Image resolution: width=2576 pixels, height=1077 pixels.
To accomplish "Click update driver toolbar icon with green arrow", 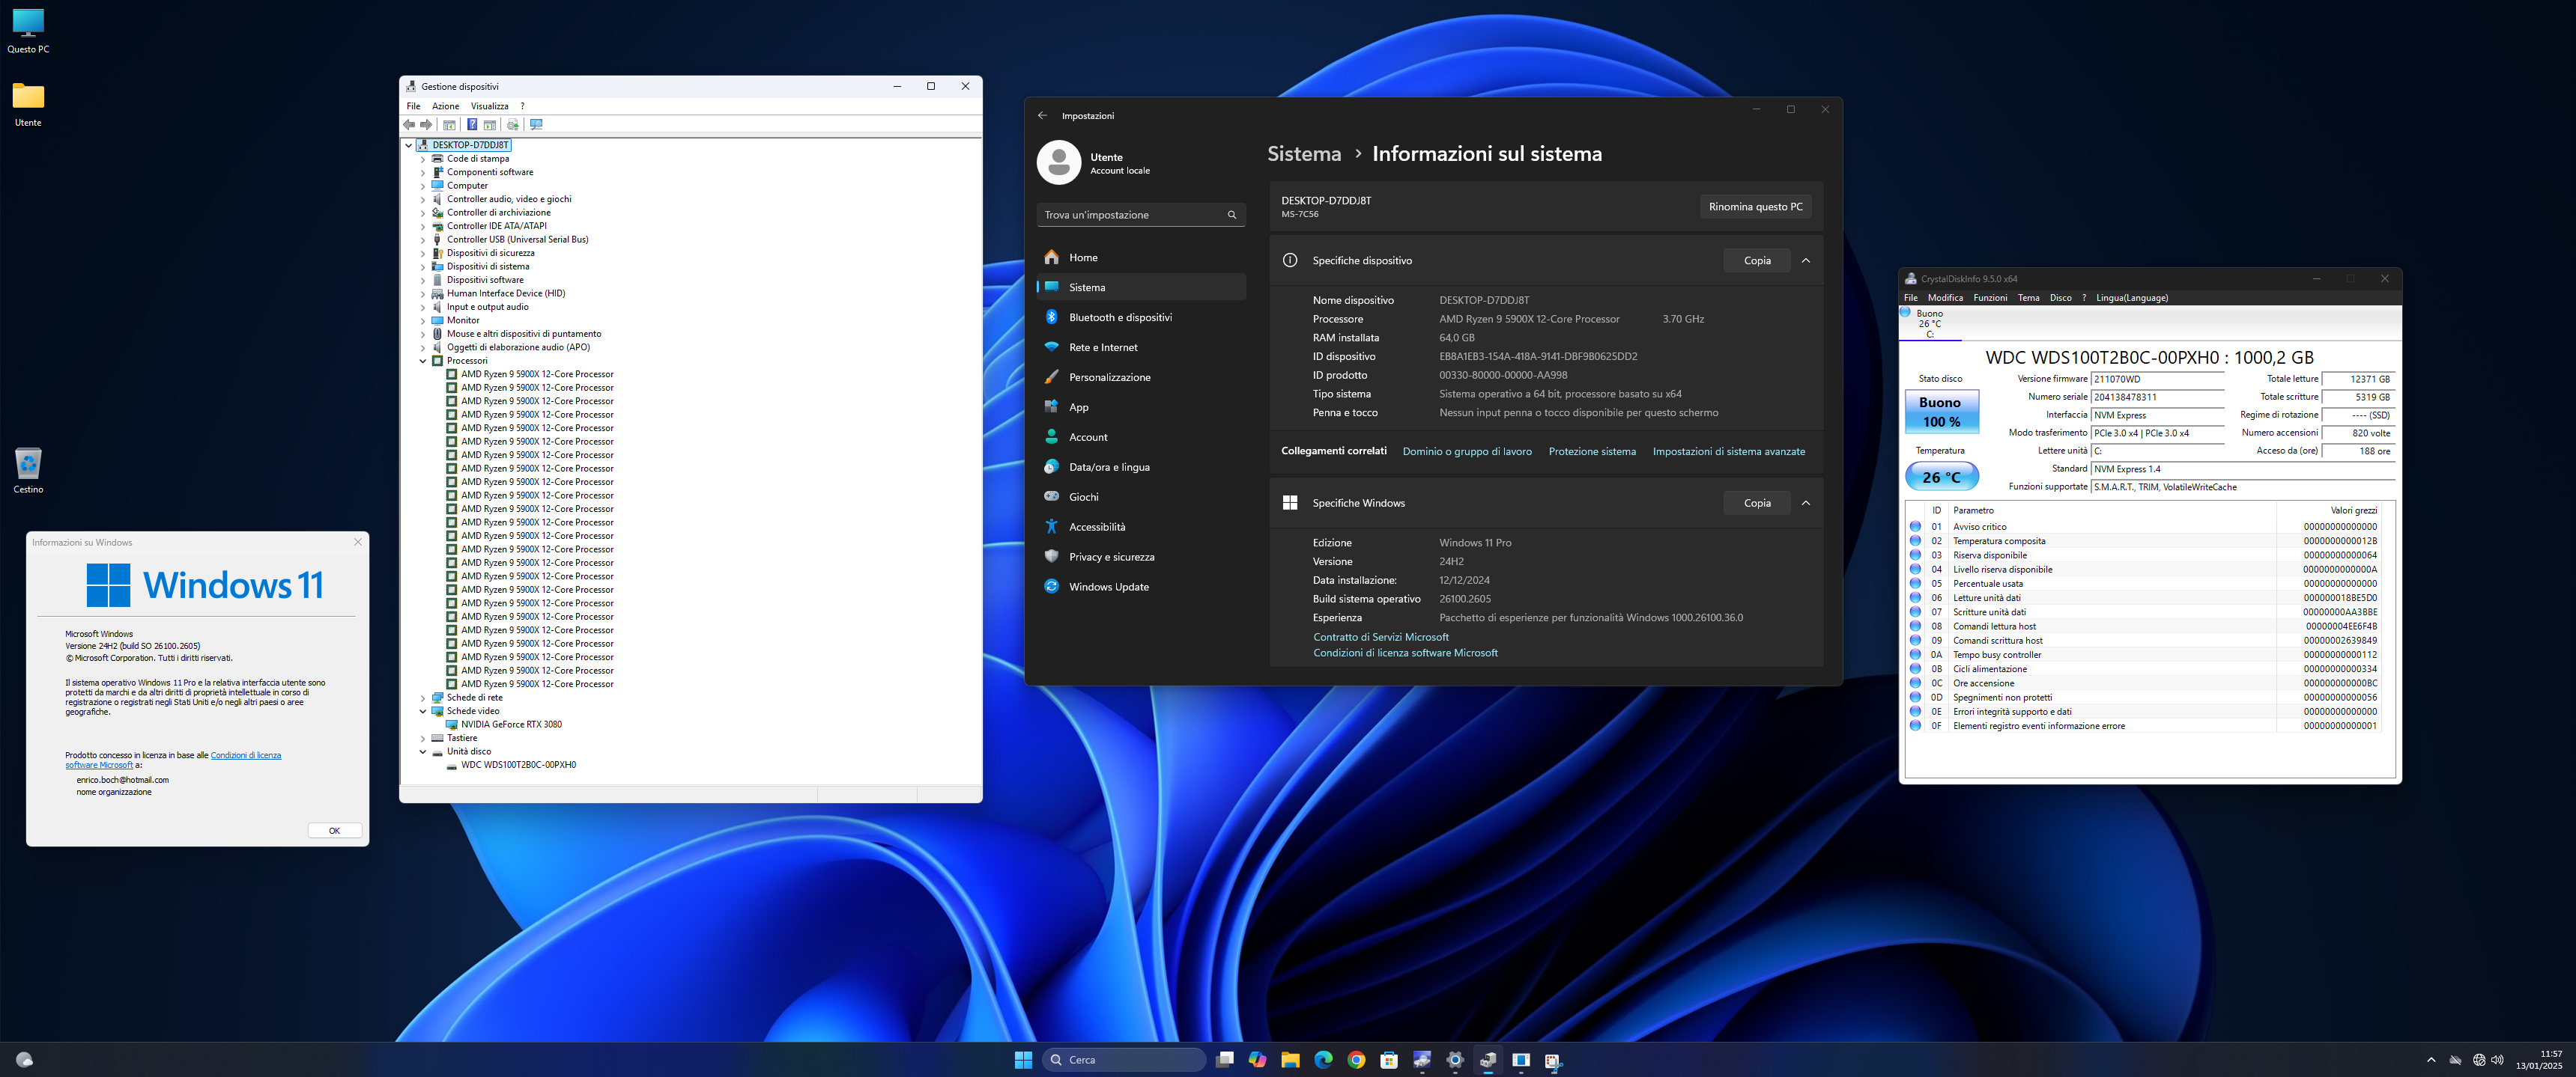I will (x=513, y=125).
